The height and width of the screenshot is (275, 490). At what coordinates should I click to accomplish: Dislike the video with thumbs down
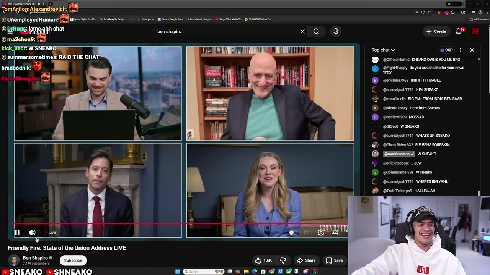point(283,260)
